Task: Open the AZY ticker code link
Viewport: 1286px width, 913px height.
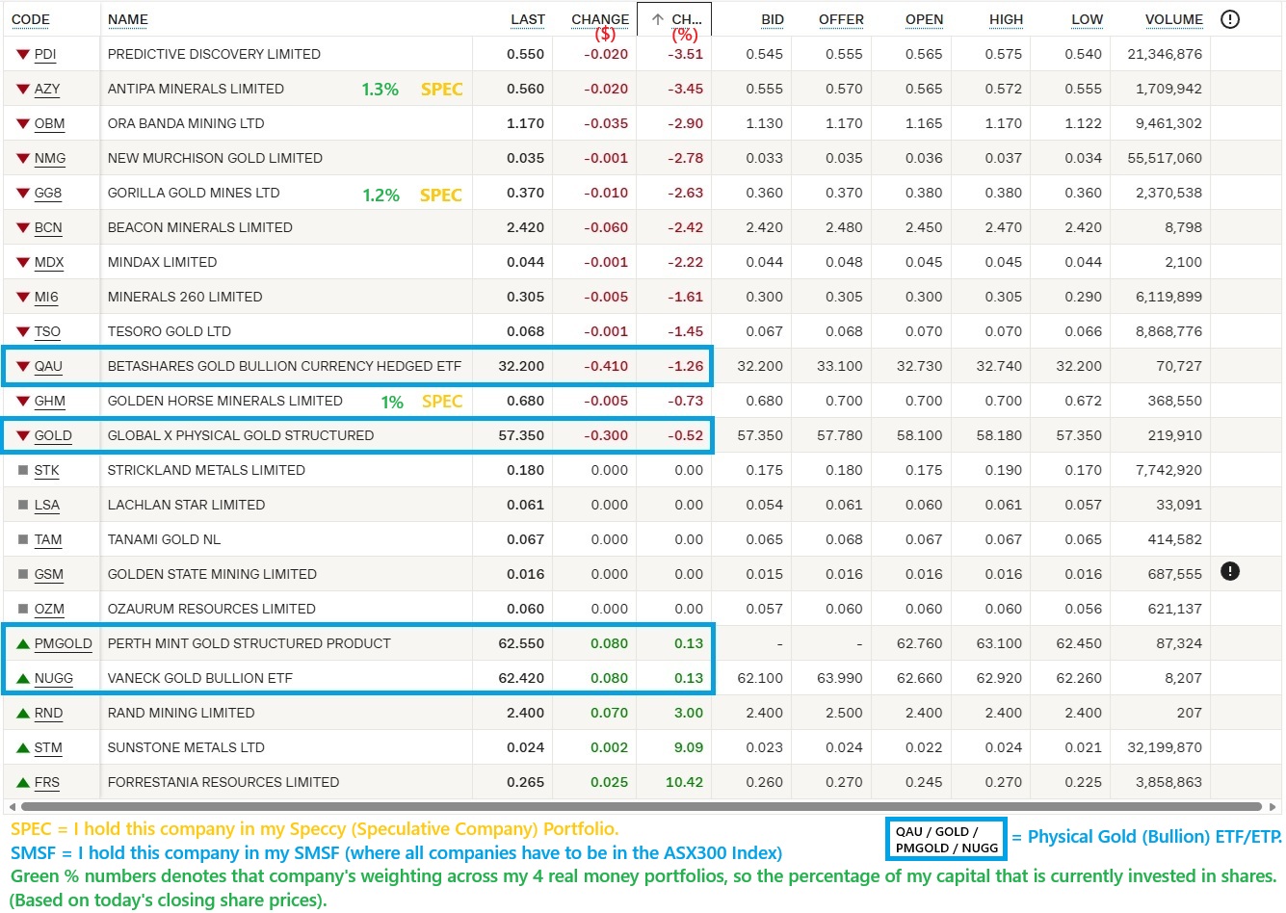Action: 47,89
